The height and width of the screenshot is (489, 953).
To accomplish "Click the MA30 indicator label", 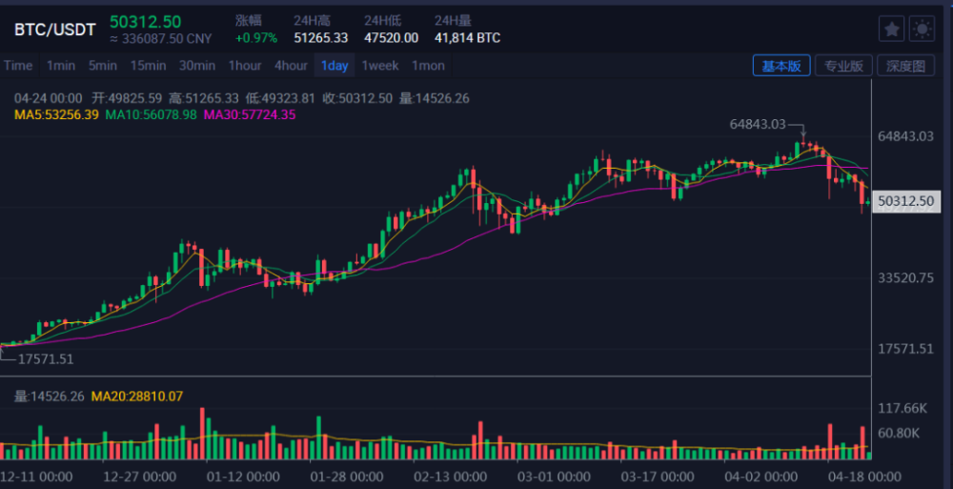I will pos(250,114).
